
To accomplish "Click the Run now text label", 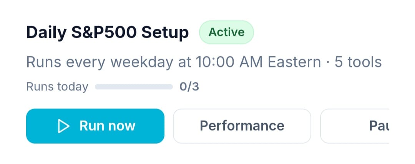I will [x=108, y=126].
